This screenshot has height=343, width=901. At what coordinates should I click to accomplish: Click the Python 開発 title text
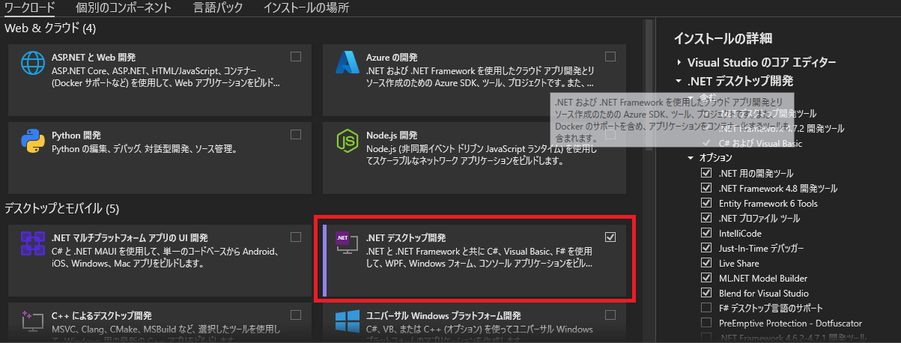[76, 136]
